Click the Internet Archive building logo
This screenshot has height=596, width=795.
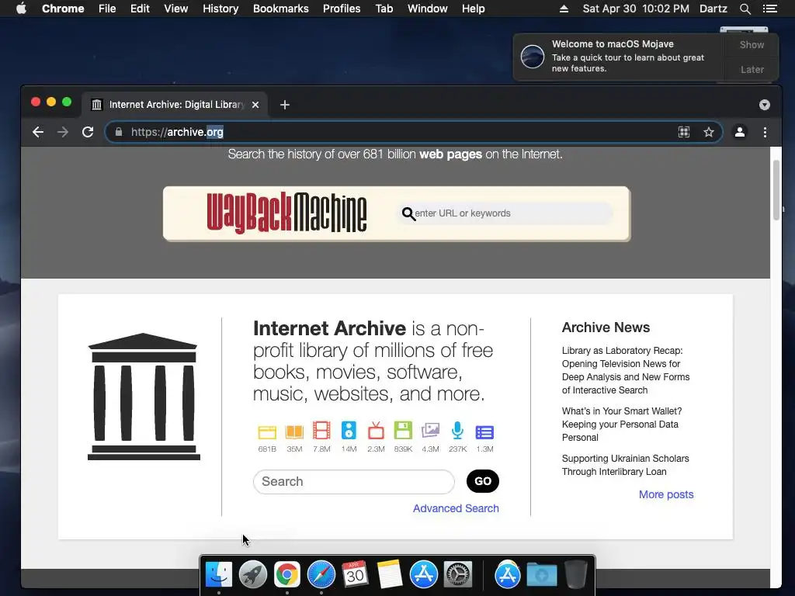144,397
